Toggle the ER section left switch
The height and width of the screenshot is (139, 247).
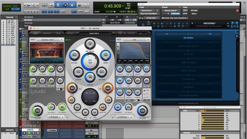tap(60, 89)
